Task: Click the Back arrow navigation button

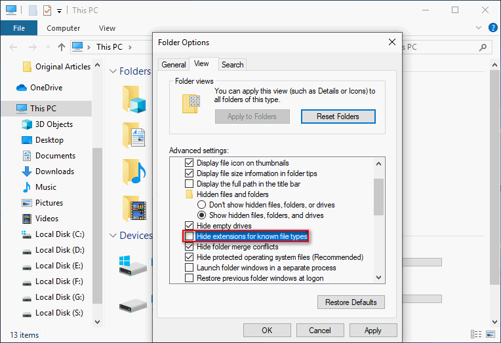Action: (13, 47)
